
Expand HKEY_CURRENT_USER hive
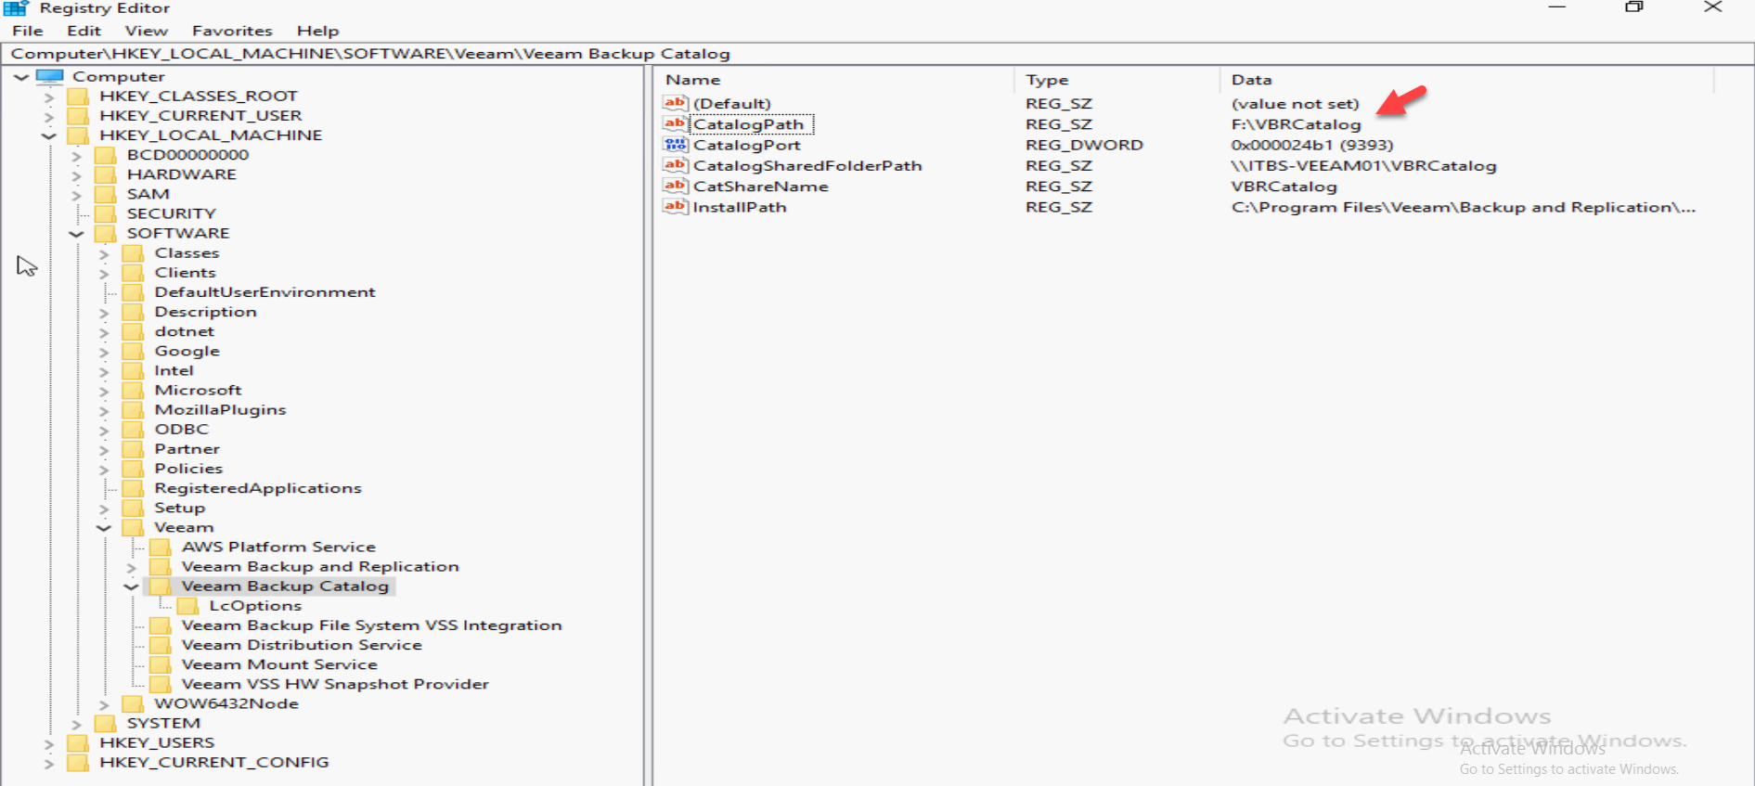coord(48,116)
